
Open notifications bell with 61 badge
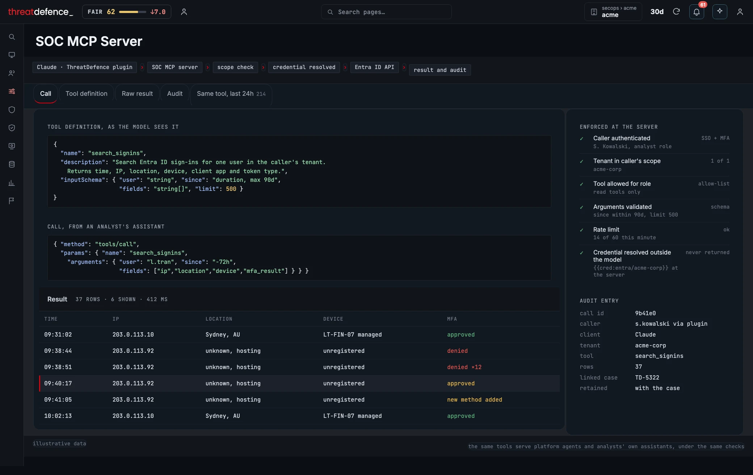pos(697,12)
